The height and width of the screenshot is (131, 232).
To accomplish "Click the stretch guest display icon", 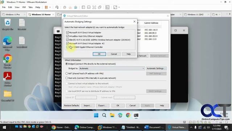I will point(115,7).
